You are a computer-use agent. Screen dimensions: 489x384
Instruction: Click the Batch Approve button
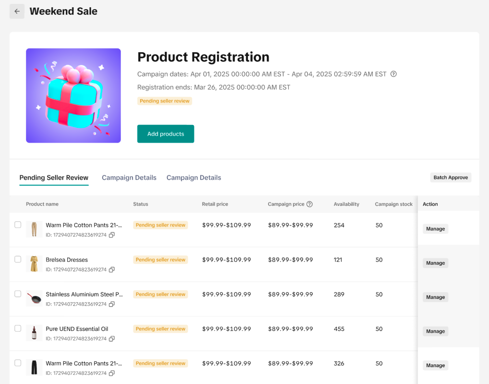[451, 178]
